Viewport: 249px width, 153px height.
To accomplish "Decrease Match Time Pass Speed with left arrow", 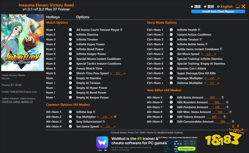I will point(111,74).
